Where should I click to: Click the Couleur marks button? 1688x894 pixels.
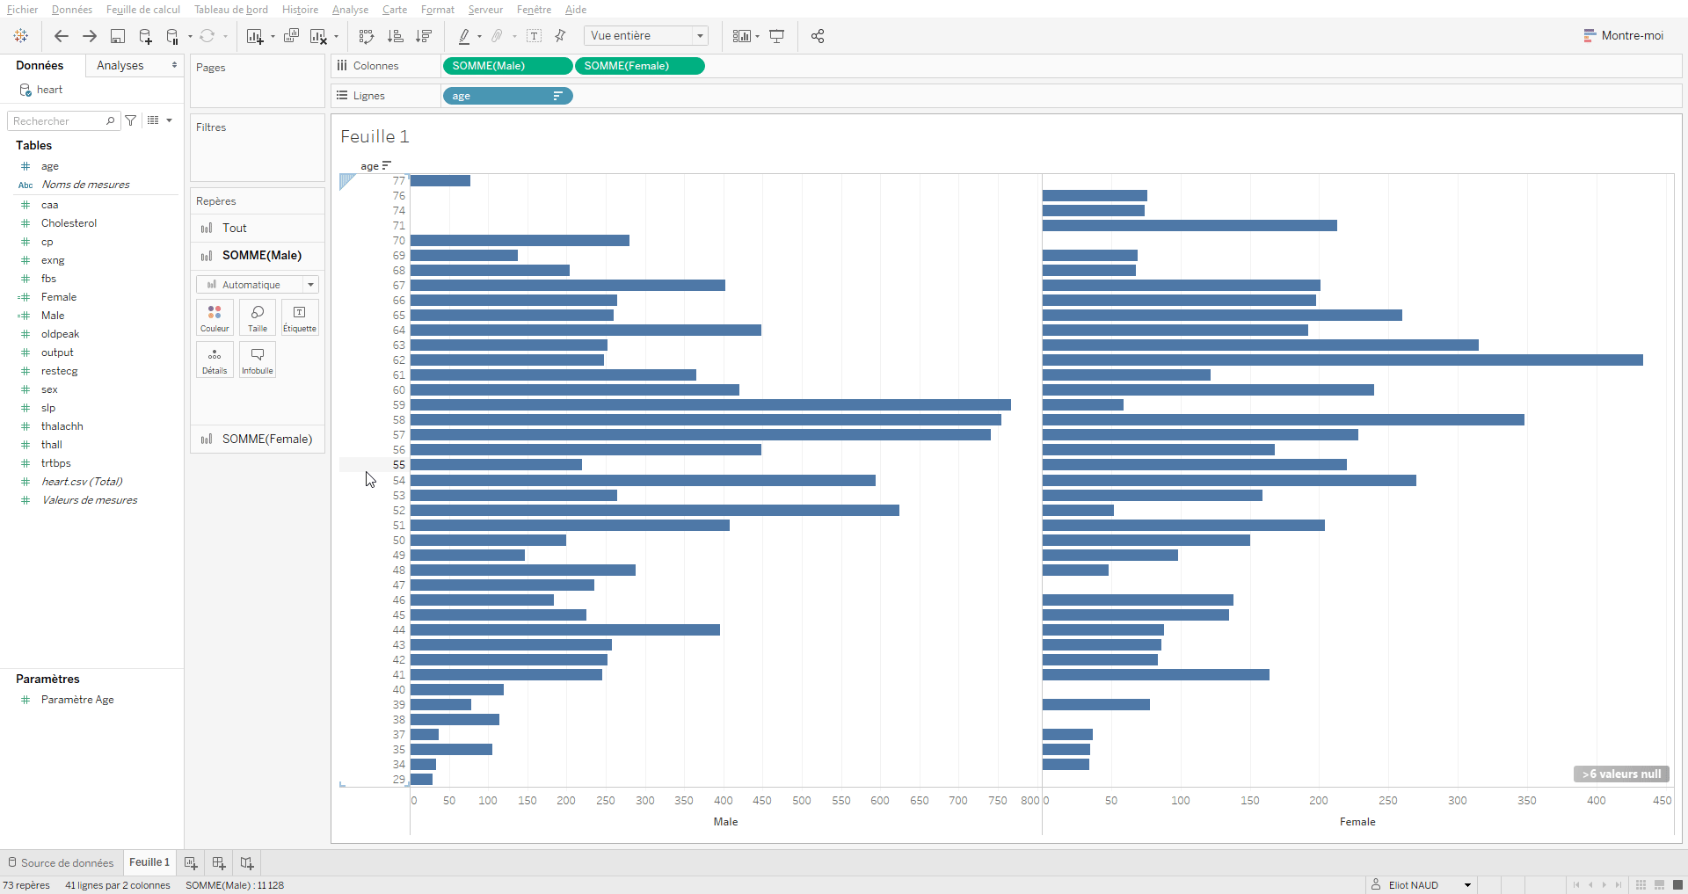tap(215, 317)
